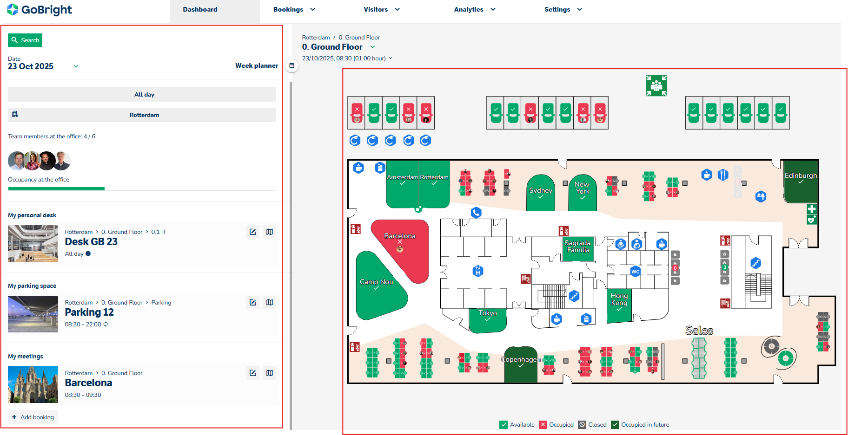Click the restaurant fork and knife icon
The image size is (848, 435).
coord(722,175)
